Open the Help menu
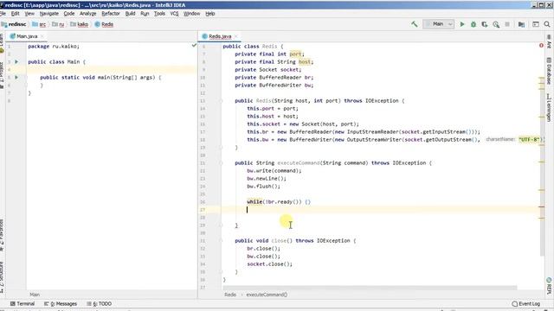This screenshot has width=554, height=311. [x=210, y=14]
